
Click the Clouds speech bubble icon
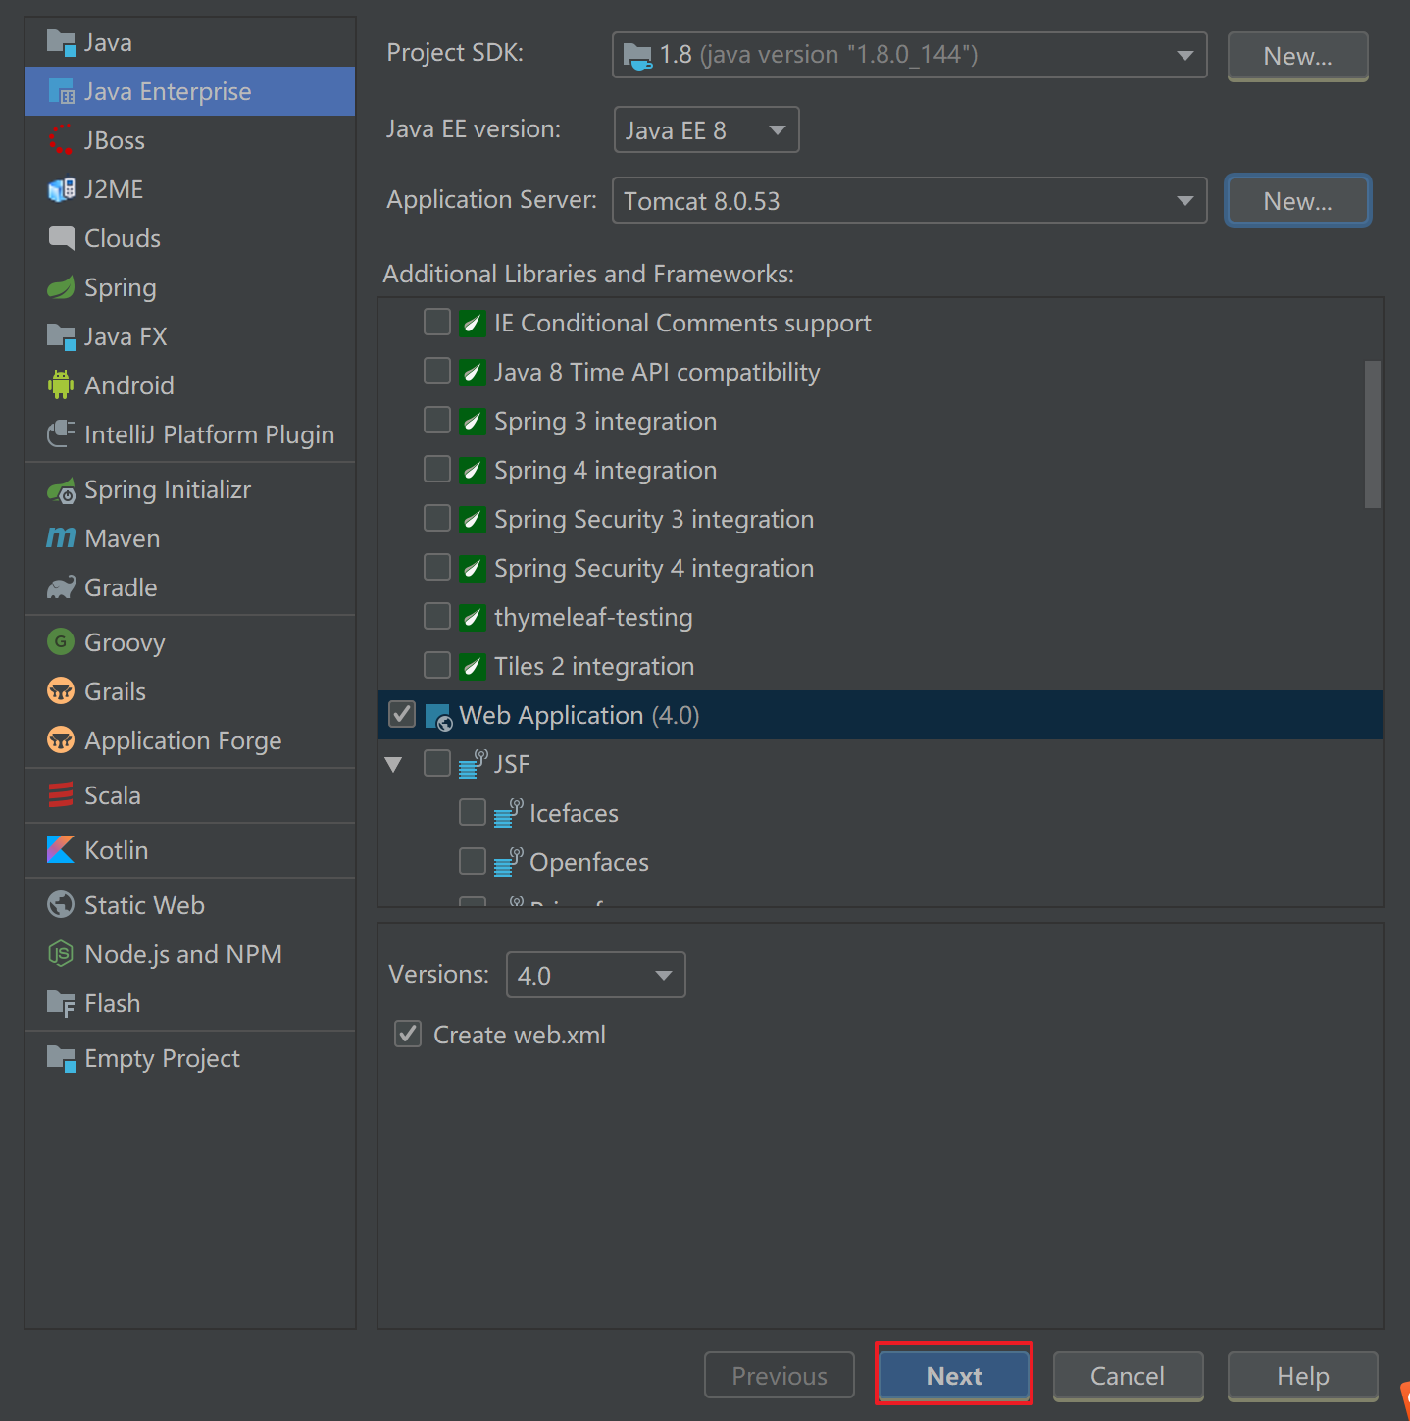[x=61, y=238]
